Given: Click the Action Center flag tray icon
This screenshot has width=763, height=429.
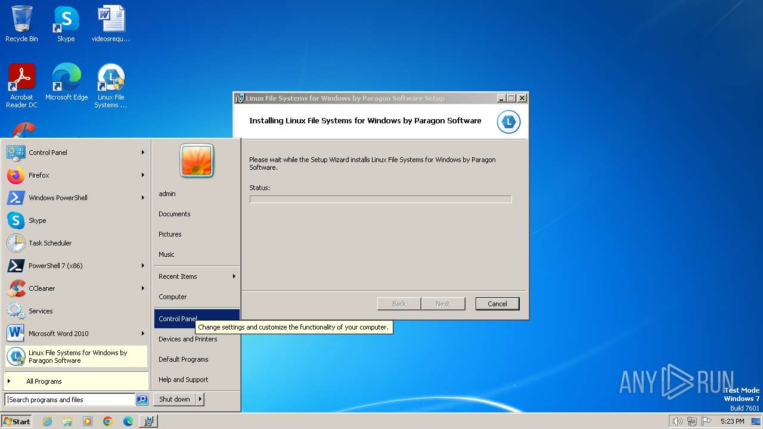Looking at the screenshot, I should (x=707, y=421).
